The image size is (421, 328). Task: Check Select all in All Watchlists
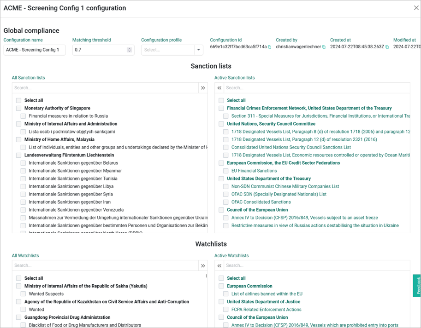tap(18, 278)
